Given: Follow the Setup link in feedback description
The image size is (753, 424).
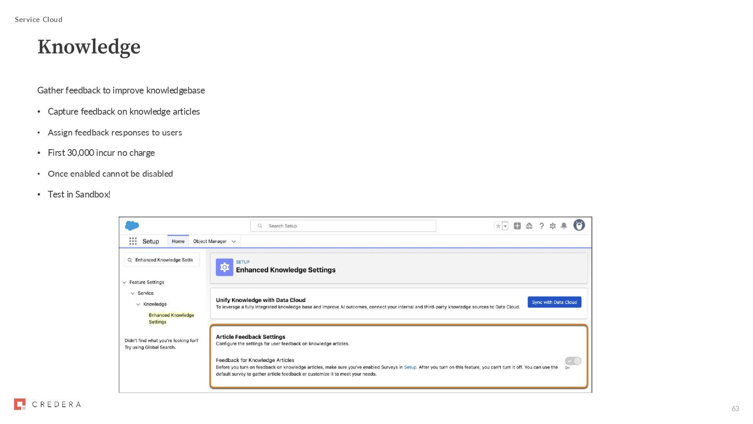Looking at the screenshot, I should [x=410, y=367].
